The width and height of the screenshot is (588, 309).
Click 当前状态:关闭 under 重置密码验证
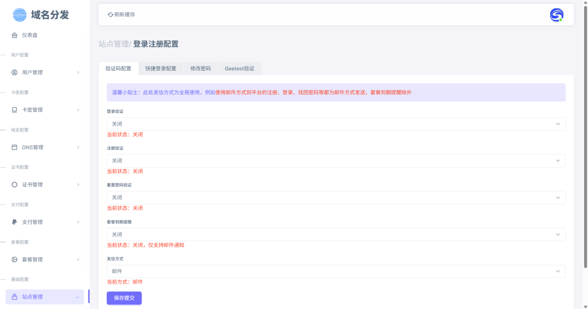[x=125, y=208]
